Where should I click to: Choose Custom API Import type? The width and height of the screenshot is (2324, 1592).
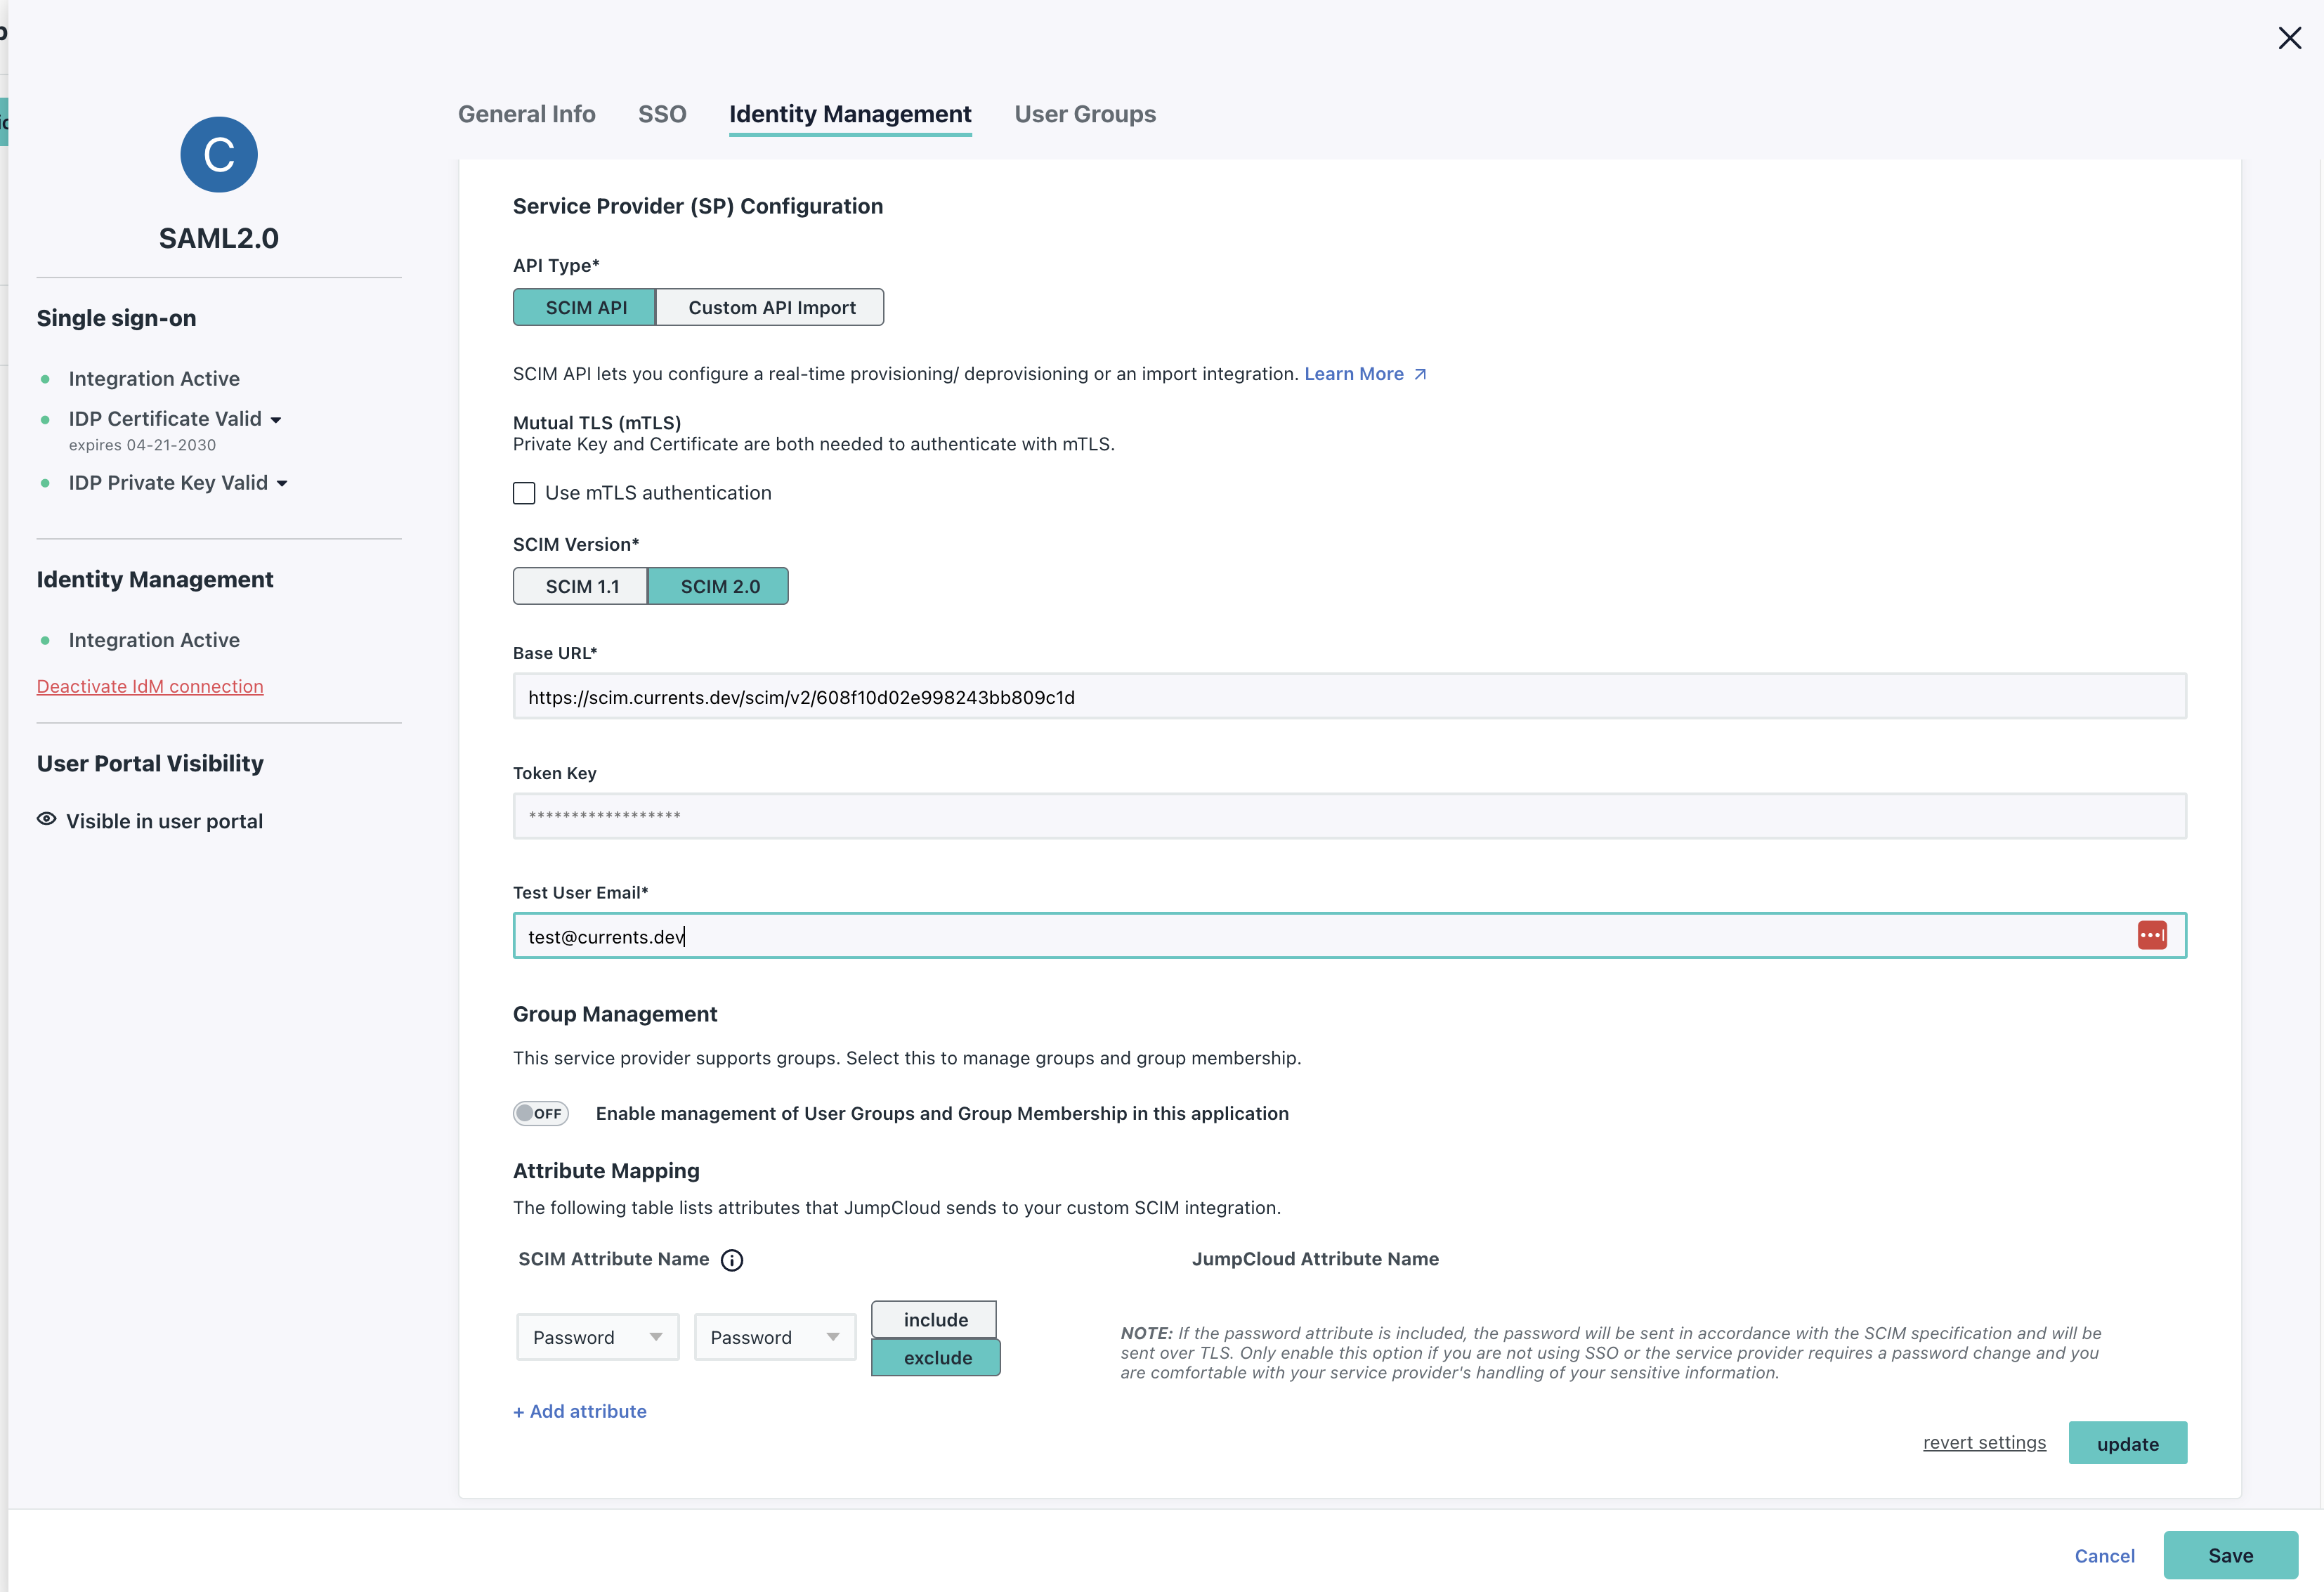pos(771,308)
